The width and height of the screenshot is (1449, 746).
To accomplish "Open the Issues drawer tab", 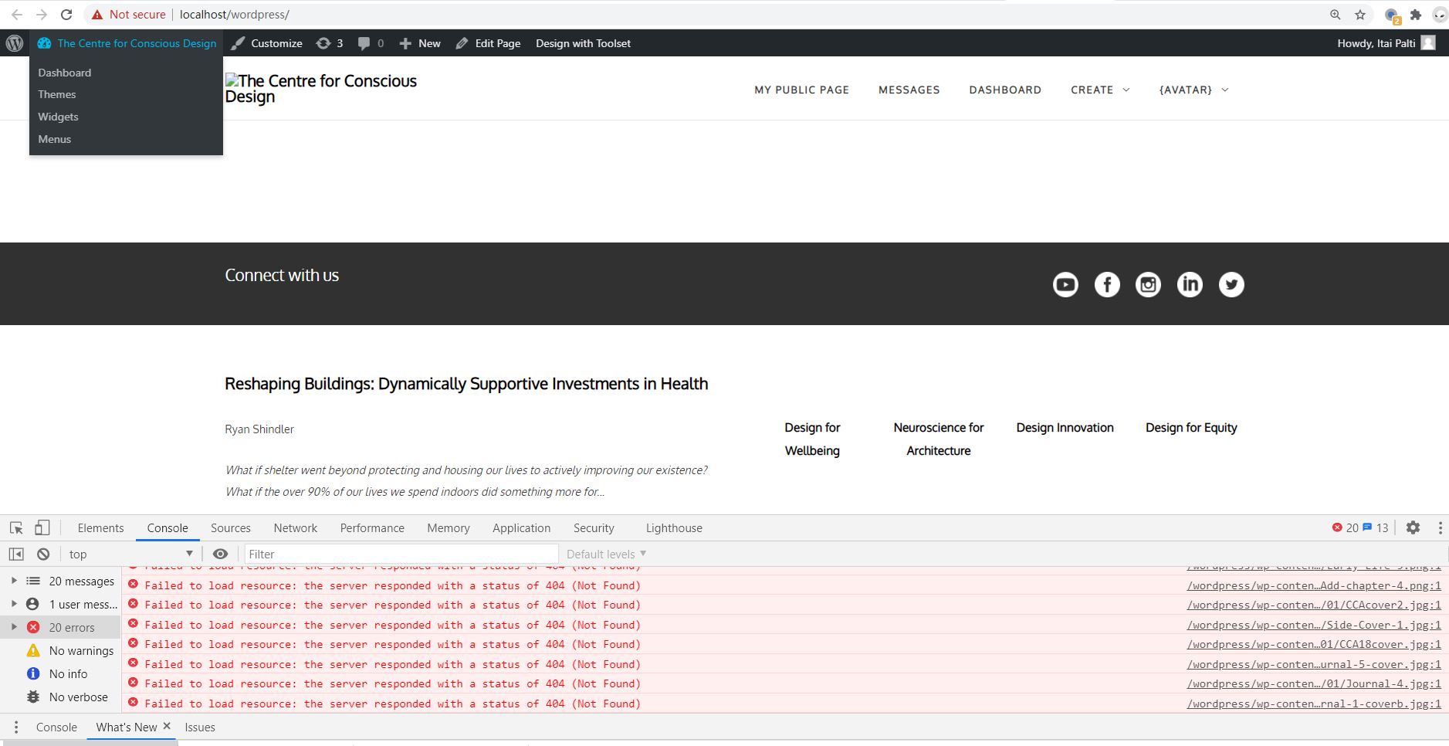I will [x=200, y=727].
